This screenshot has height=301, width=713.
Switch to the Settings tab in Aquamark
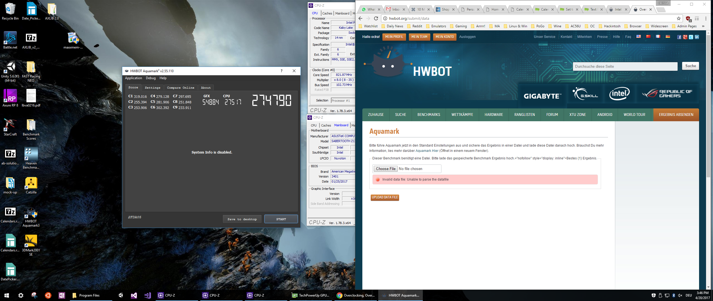coord(152,88)
